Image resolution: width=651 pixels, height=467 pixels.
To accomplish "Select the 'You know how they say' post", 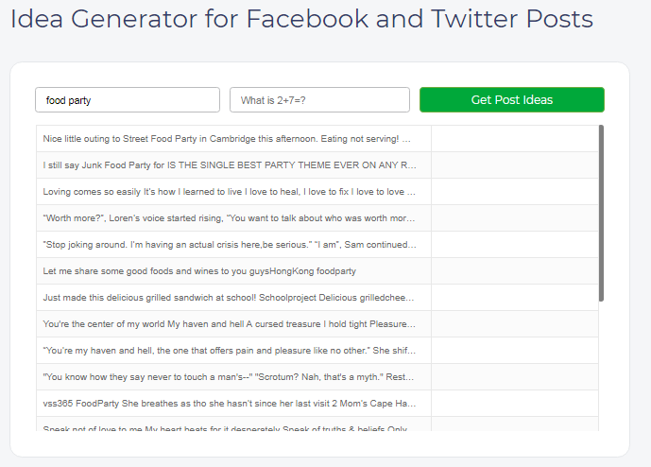I will (233, 377).
